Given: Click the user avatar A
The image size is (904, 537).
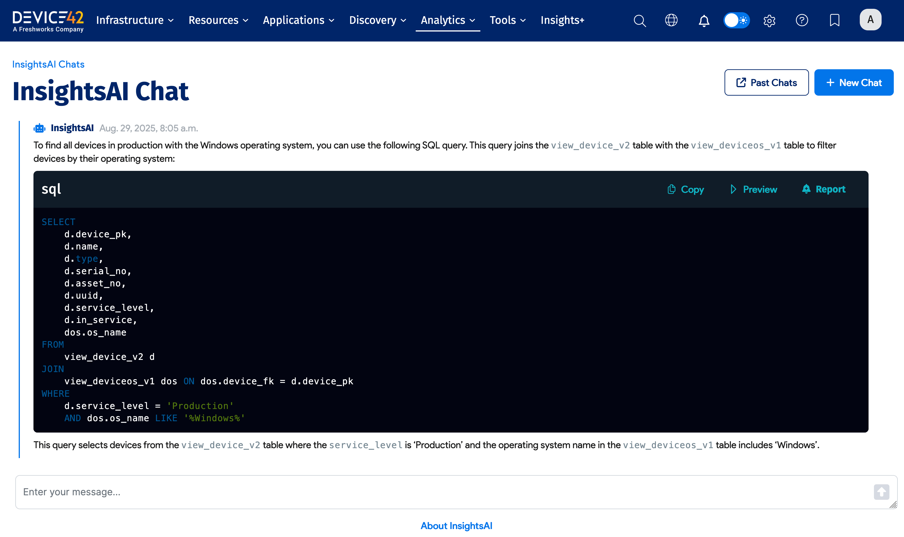Looking at the screenshot, I should pyautogui.click(x=870, y=20).
